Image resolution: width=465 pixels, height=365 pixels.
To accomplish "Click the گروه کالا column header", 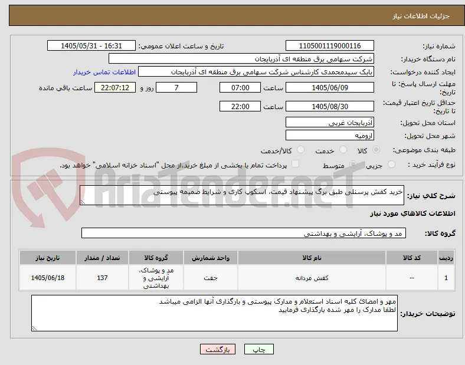I will pyautogui.click(x=156, y=258).
